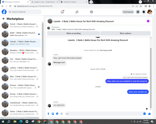Click Mark as pending button
Viewport: 156px width, 124px height.
tap(74, 33)
